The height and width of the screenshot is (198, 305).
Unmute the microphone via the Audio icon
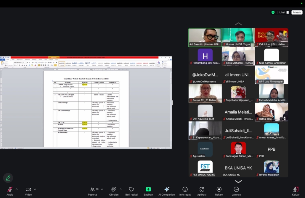click(x=10, y=189)
